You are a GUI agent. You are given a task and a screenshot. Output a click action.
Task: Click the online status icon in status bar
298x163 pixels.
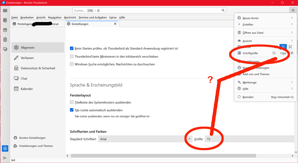13,160
